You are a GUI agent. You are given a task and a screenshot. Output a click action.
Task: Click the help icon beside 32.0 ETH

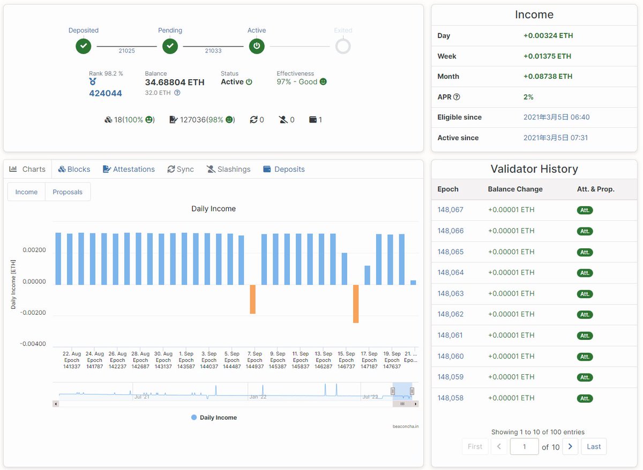coord(177,93)
